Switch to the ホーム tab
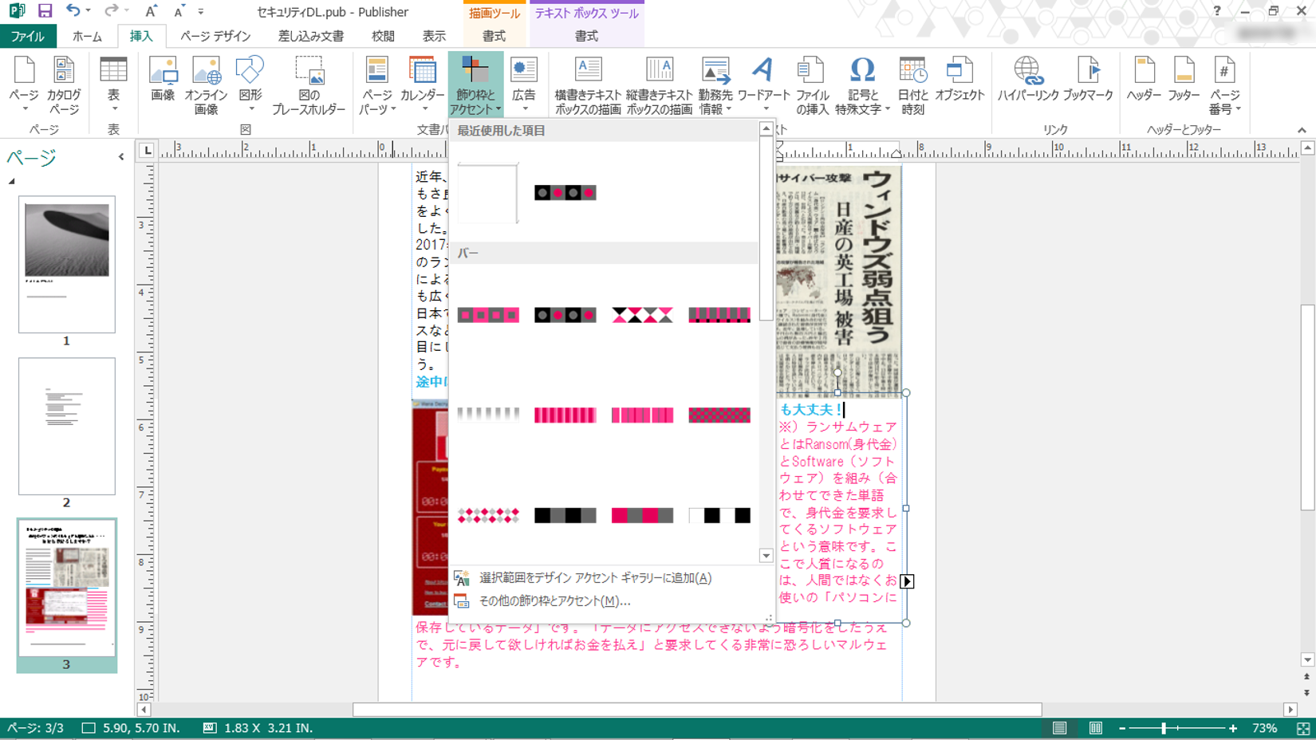1316x740 pixels. click(x=87, y=36)
